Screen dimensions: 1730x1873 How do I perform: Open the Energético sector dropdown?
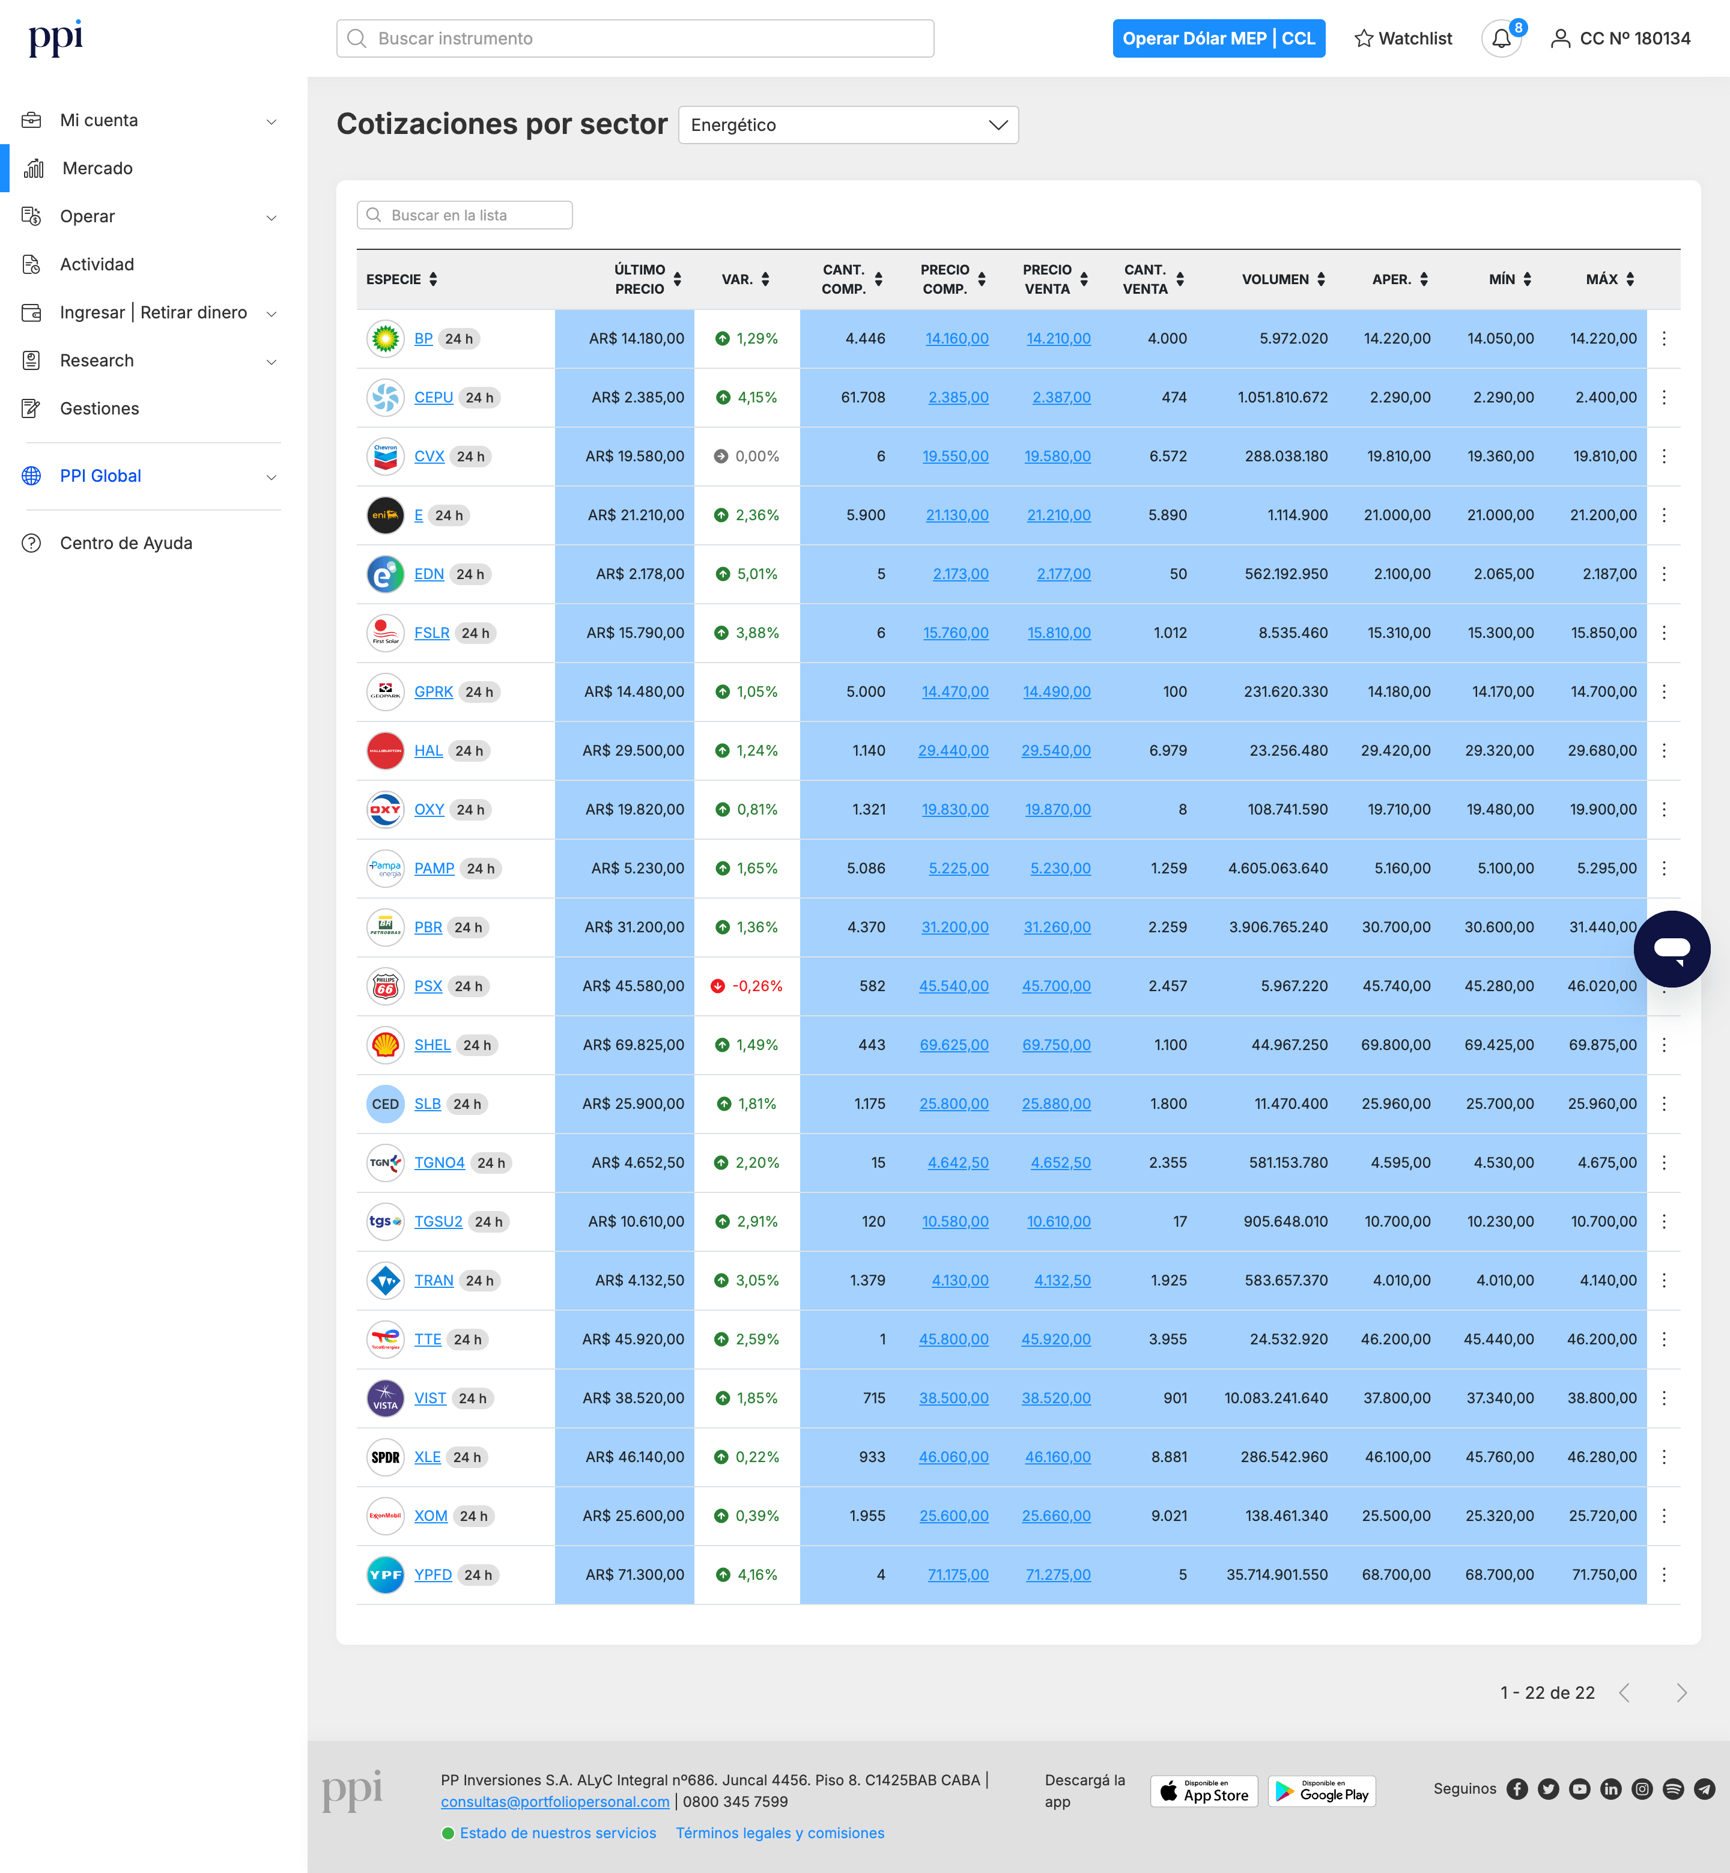tap(848, 124)
